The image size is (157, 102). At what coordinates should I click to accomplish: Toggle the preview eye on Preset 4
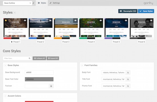click(x=101, y=20)
